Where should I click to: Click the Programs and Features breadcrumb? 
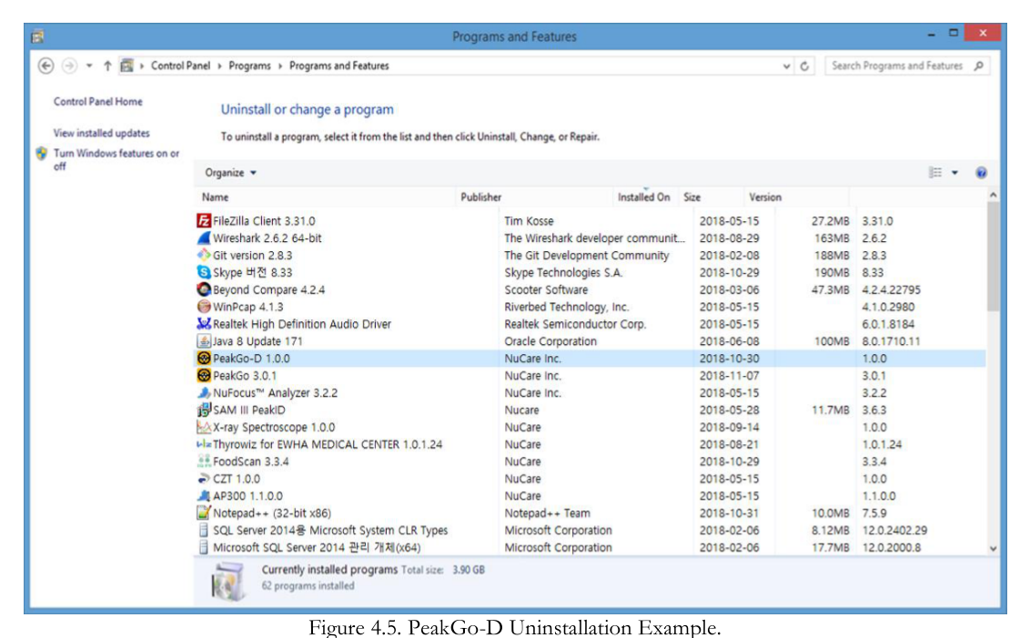point(339,66)
